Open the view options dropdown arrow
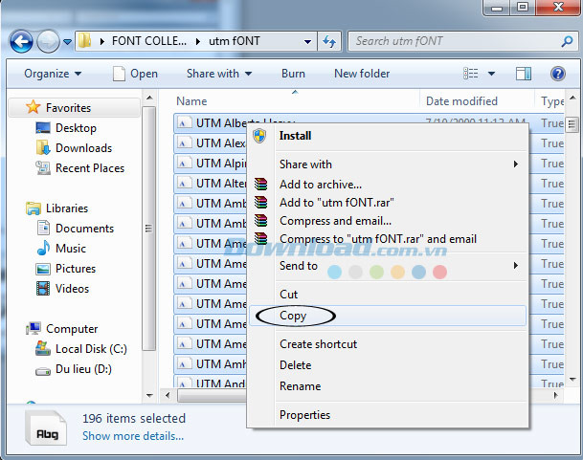The width and height of the screenshot is (583, 460). 491,74
